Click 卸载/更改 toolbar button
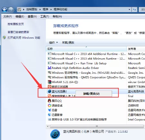The width and height of the screenshot is (145, 140). [x=68, y=42]
